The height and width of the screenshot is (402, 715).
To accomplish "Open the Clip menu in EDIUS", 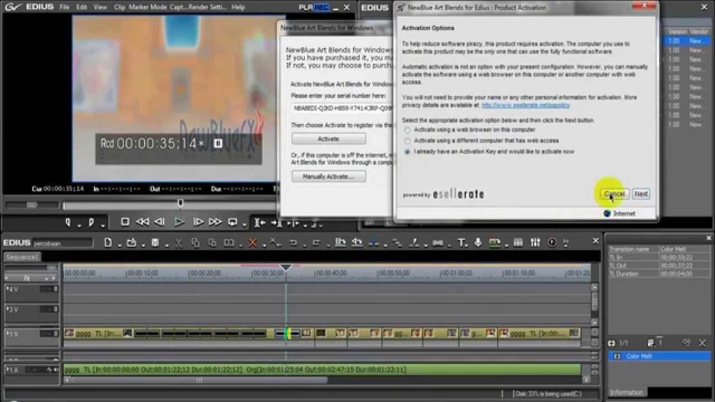I will pyautogui.click(x=119, y=7).
